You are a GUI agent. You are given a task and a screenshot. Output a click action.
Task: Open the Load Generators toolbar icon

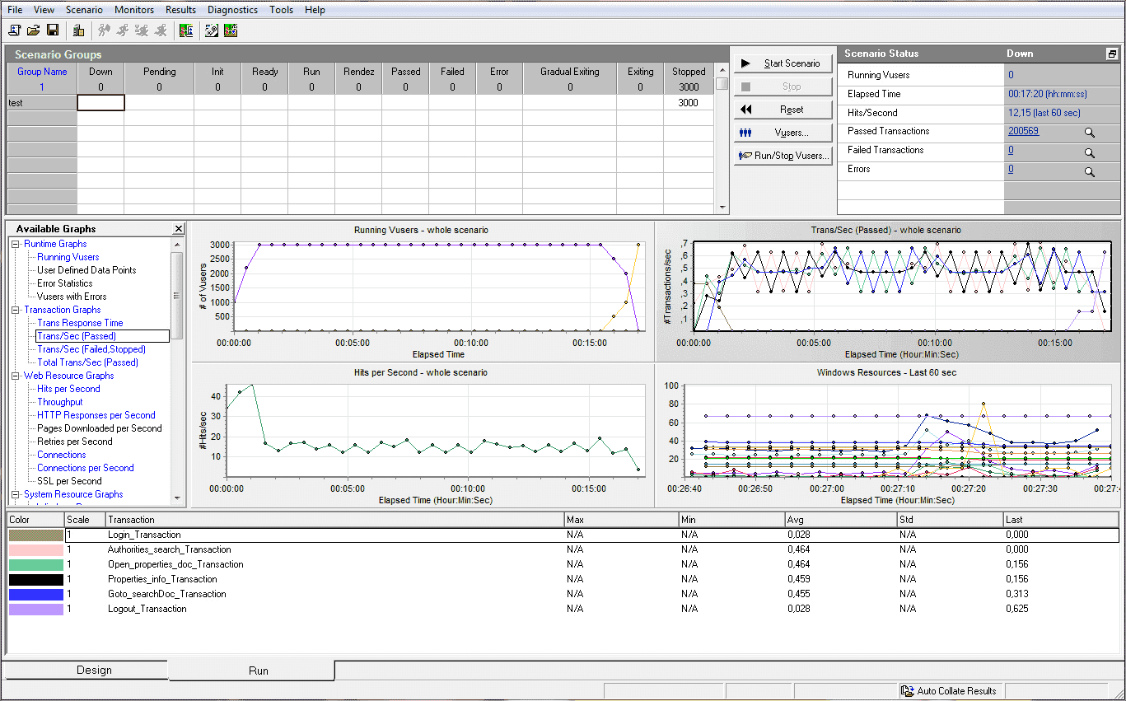(x=78, y=30)
